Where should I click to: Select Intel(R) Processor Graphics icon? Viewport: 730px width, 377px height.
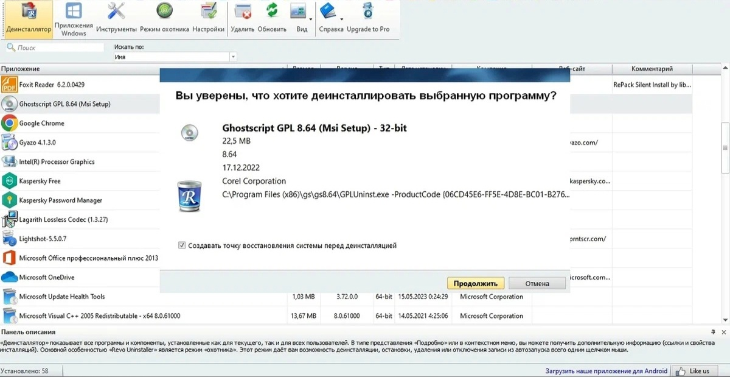(9, 162)
